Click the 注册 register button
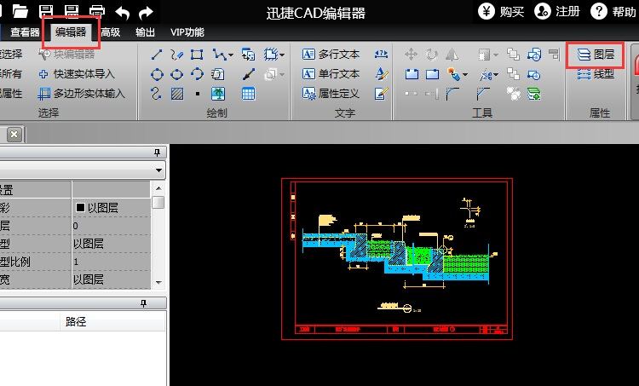The width and height of the screenshot is (639, 386). coord(557,11)
